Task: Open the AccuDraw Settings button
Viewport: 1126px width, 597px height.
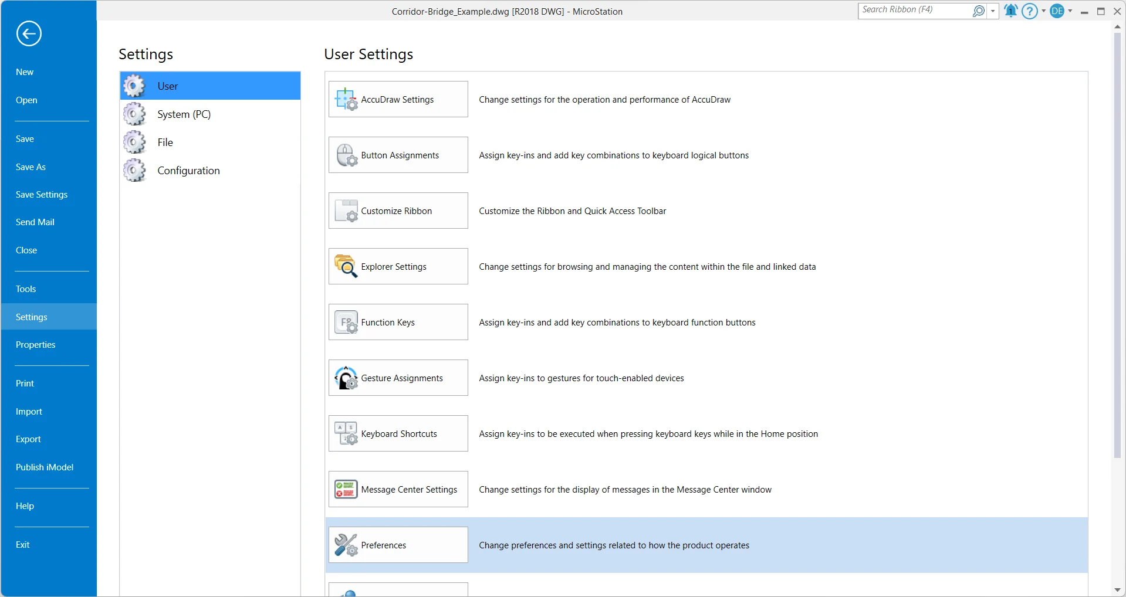Action: click(398, 99)
